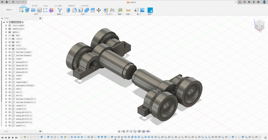Image resolution: width=268 pixels, height=140 pixels.
Task: Switch to the ユーティリティ tab
Action: (85, 6)
